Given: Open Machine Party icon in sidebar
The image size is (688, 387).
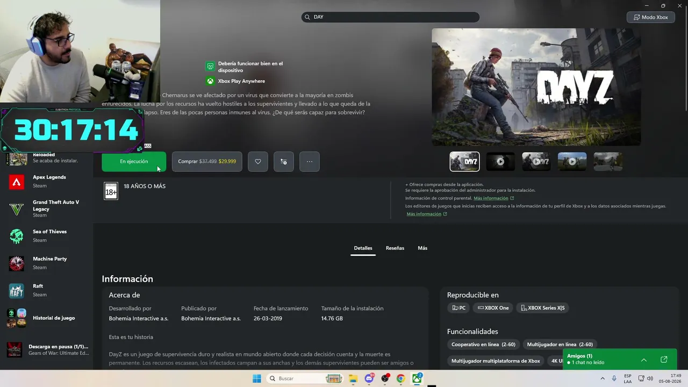Looking at the screenshot, I should pyautogui.click(x=17, y=263).
